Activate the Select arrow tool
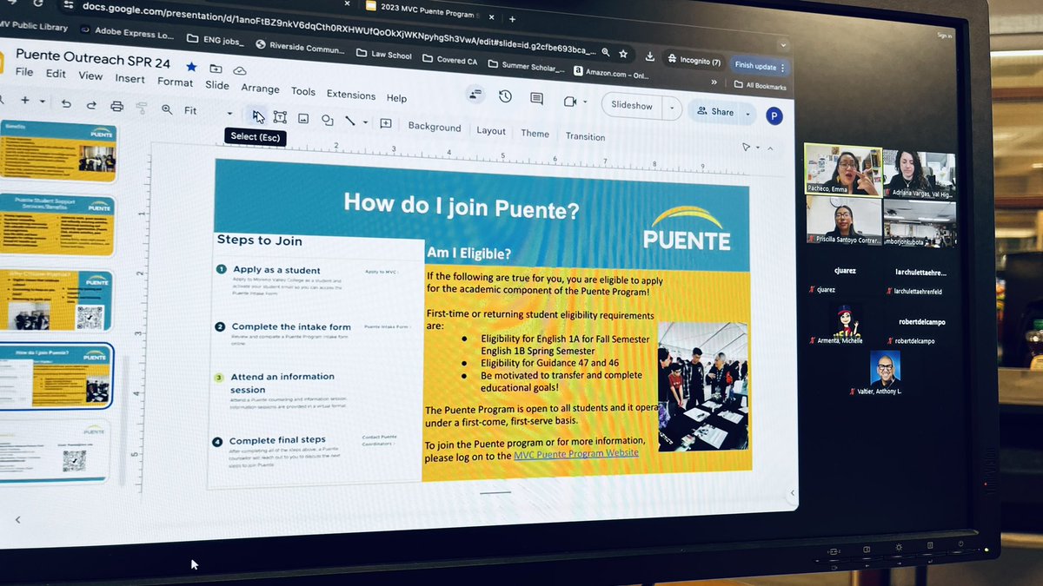The height and width of the screenshot is (586, 1043). pos(257,115)
